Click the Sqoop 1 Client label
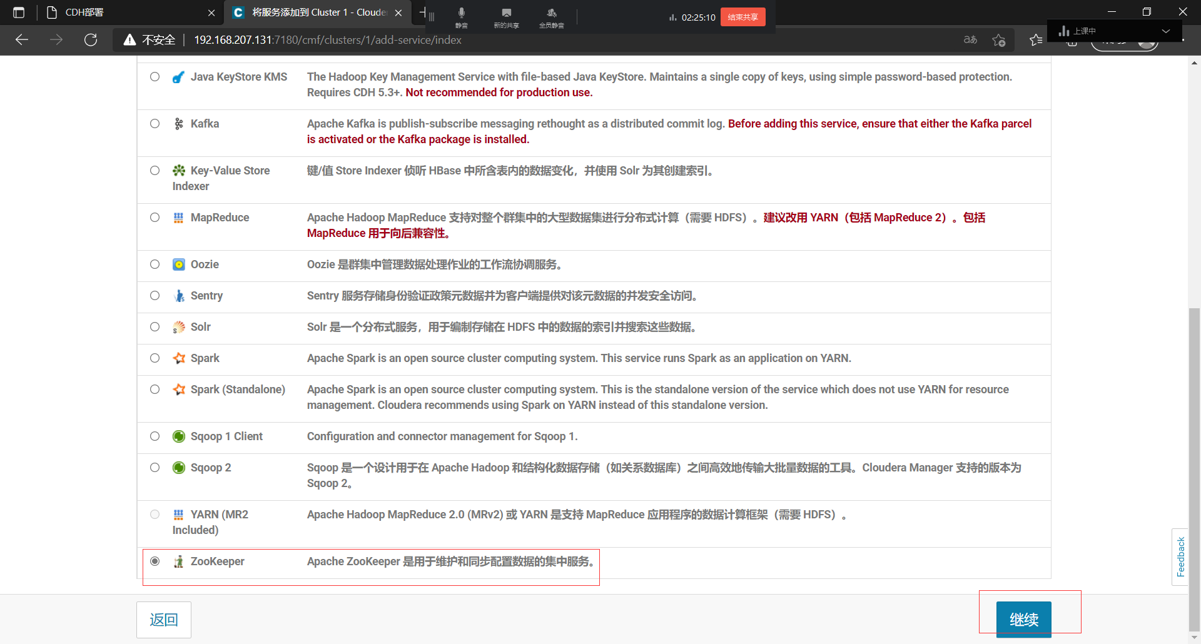The image size is (1201, 644). tap(226, 436)
